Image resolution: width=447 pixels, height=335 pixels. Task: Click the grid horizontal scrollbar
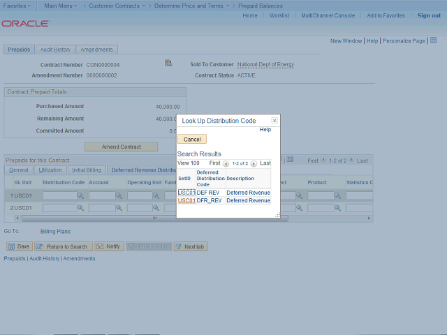pyautogui.click(x=105, y=218)
